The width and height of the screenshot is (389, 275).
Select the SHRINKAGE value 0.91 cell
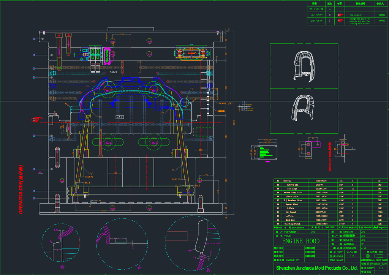[x=374, y=248]
